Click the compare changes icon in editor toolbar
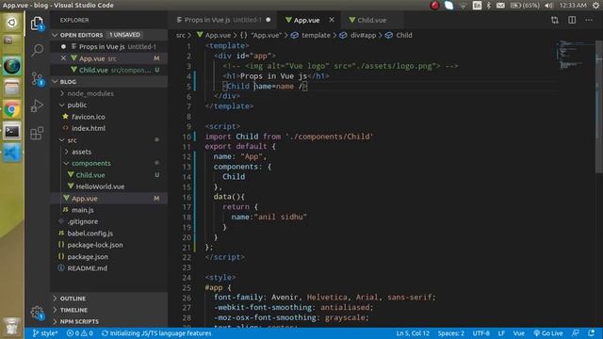Image resolution: width=603 pixels, height=339 pixels. pos(555,20)
